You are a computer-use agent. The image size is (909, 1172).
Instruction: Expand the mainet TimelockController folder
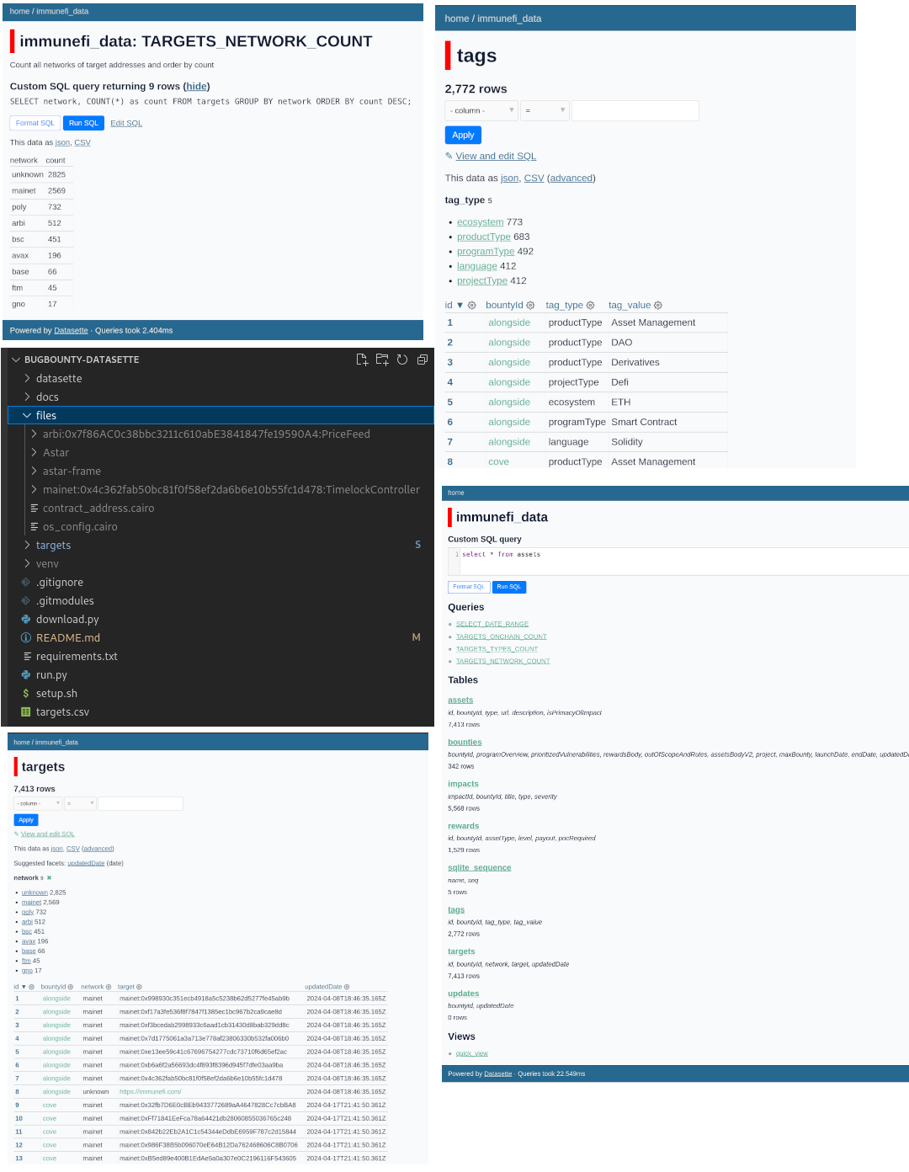(231, 490)
